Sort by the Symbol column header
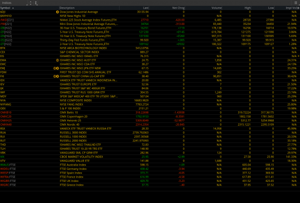 [x=5, y=8]
